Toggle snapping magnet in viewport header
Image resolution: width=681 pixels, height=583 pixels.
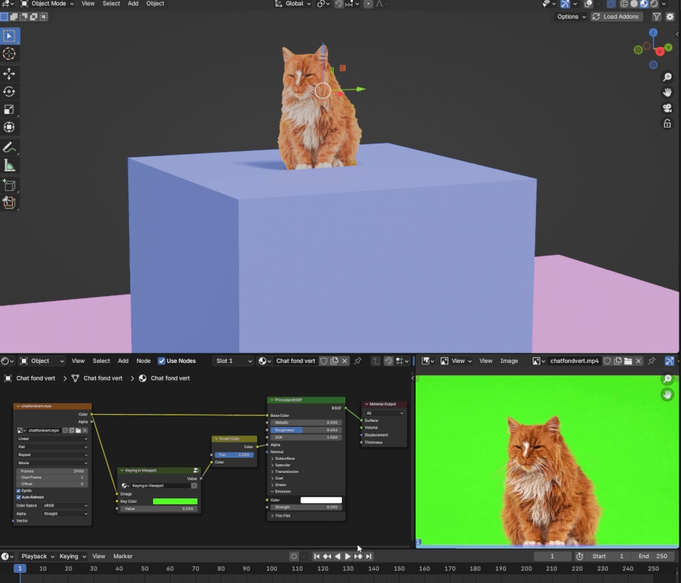click(339, 4)
